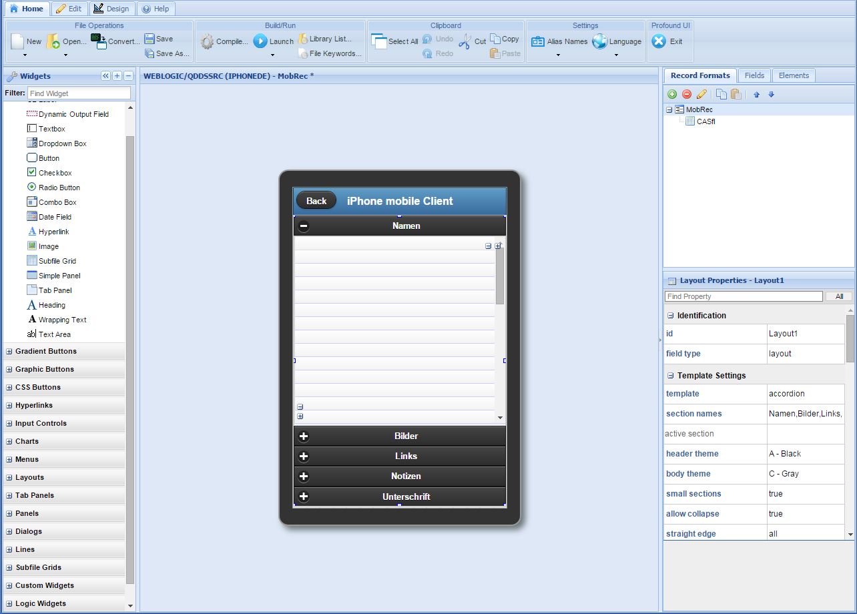Collapse the MobRec tree node
Viewport: 857px width, 614px height.
coord(669,109)
